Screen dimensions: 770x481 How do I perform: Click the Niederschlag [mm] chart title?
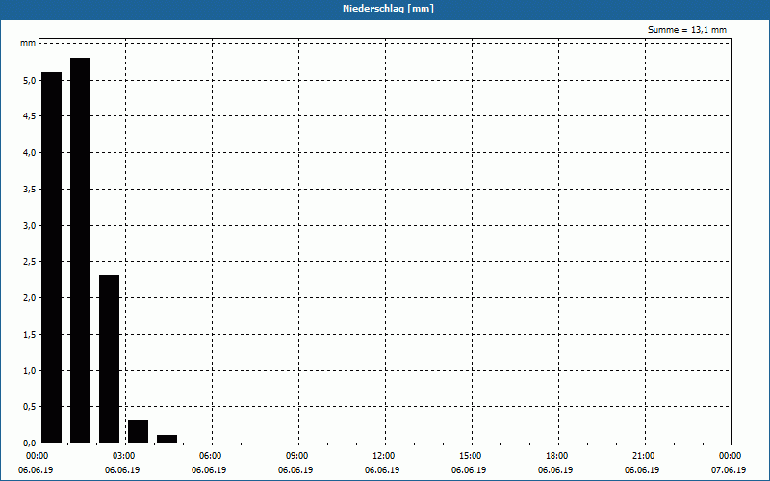tap(388, 9)
